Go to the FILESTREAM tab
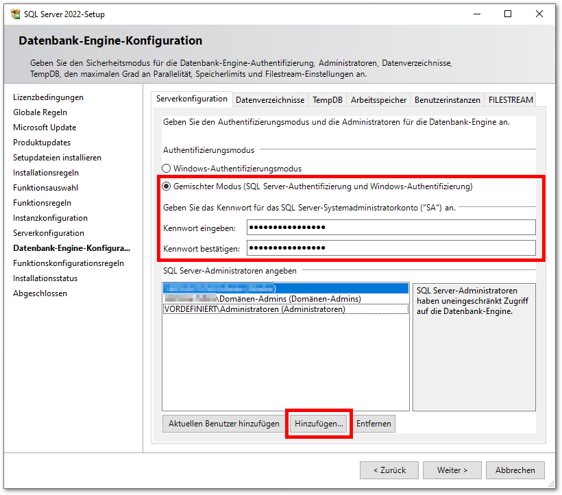Viewport: 562px width, 495px height. (x=510, y=100)
